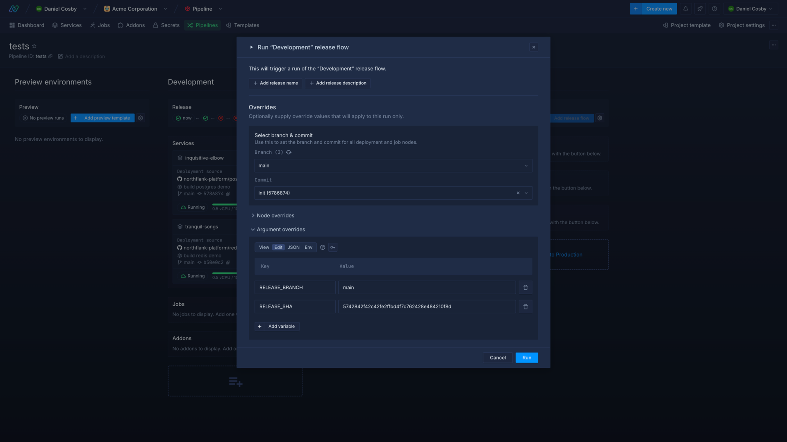This screenshot has width=787, height=442.
Task: Edit the RELEASE_BRANCH key field
Action: click(x=295, y=287)
